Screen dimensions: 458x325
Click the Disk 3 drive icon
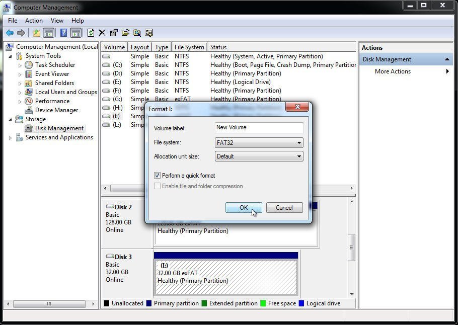[x=110, y=257]
